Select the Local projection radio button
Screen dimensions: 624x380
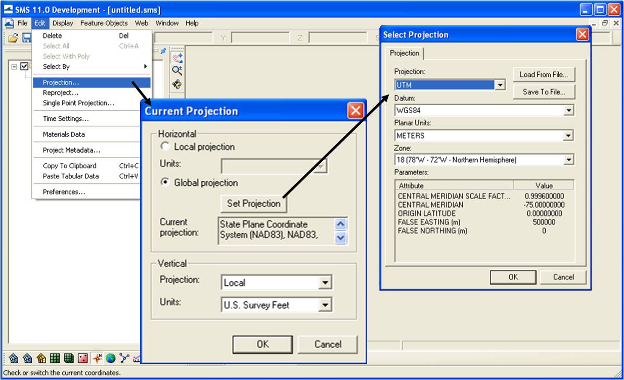tap(165, 147)
